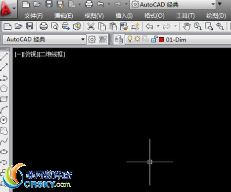Click Save As in the quick access toolbar
Screen dimensions: 231x192
60,4
